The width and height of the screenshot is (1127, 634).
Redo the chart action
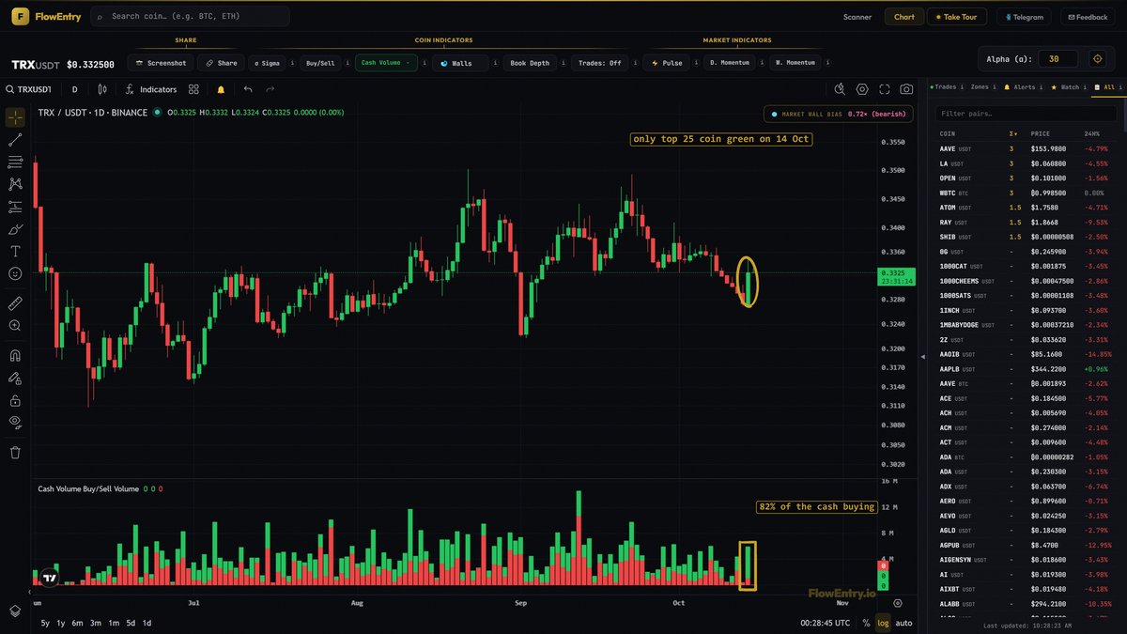(270, 89)
